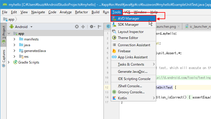Toggle the 1: Project tool window
Image resolution: width=211 pixels, height=119 pixels.
pyautogui.click(x=3, y=35)
